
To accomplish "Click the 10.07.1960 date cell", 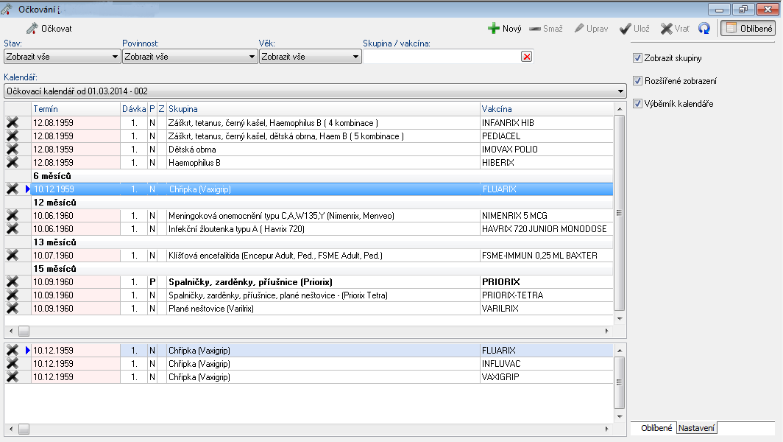I will 76,256.
